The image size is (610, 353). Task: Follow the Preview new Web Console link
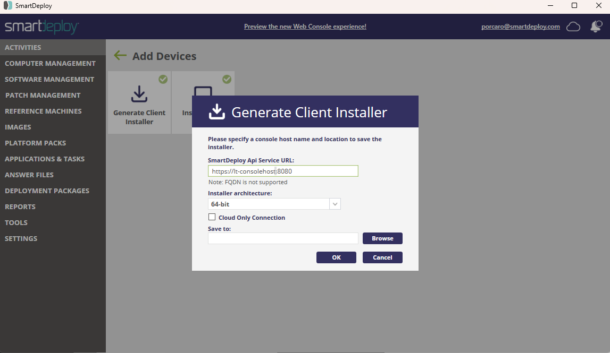pos(305,27)
